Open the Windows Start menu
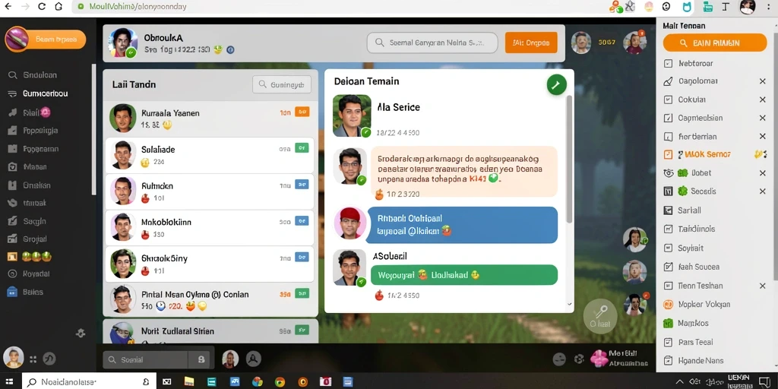 [9, 381]
